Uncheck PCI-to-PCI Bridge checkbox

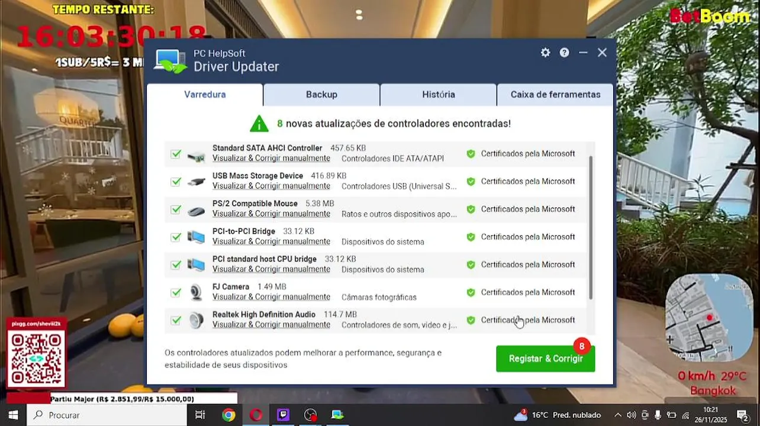pyautogui.click(x=176, y=237)
